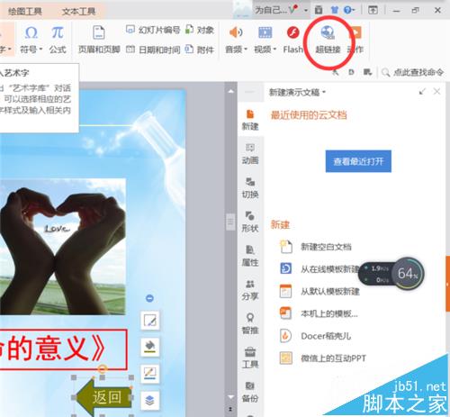Open the 动画 animation side panel
This screenshot has width=450, height=417.
tap(250, 154)
